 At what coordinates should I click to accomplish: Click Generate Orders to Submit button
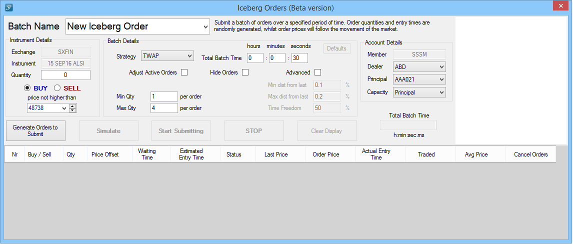[35, 131]
